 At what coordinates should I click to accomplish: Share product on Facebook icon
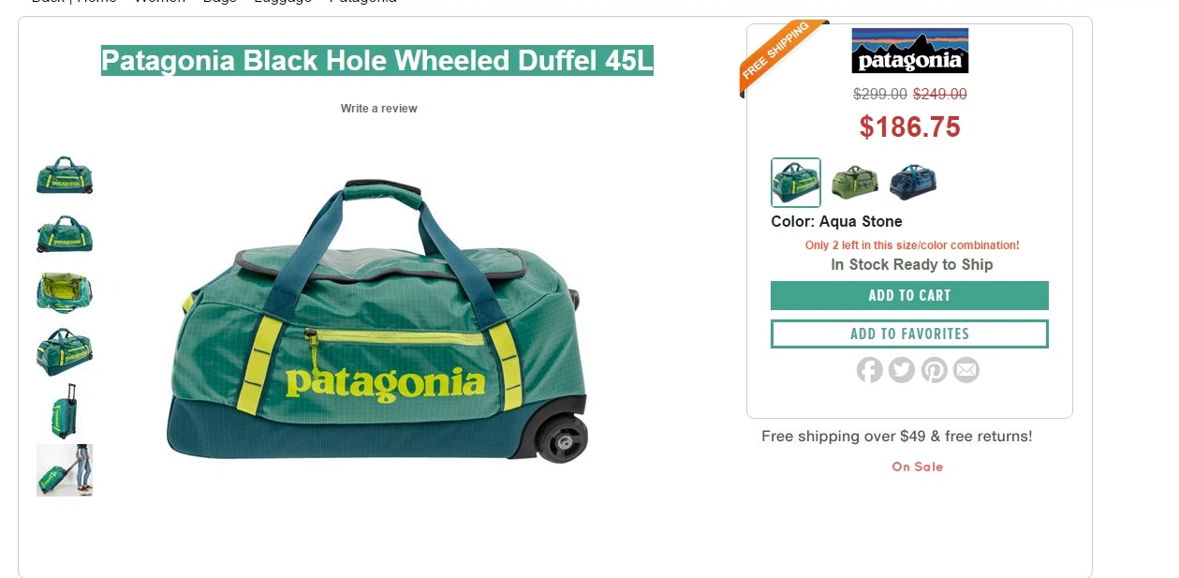869,370
